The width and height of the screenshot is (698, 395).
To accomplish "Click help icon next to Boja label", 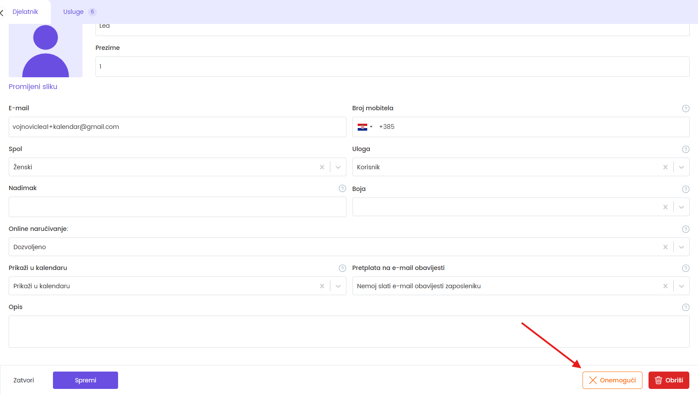I will click(685, 189).
